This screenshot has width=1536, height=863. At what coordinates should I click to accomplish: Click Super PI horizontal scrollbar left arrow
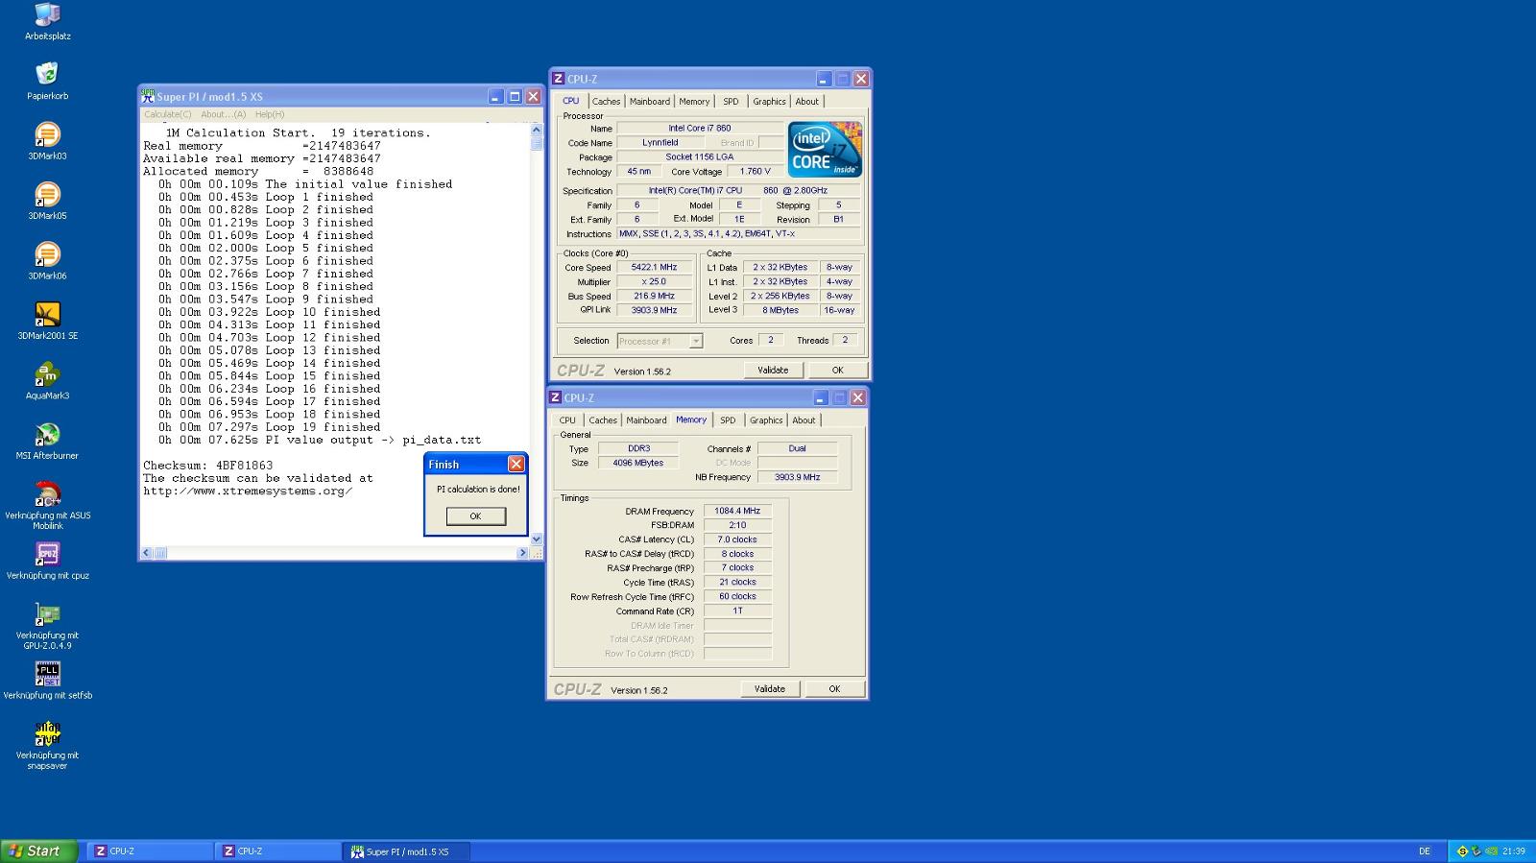coord(147,553)
